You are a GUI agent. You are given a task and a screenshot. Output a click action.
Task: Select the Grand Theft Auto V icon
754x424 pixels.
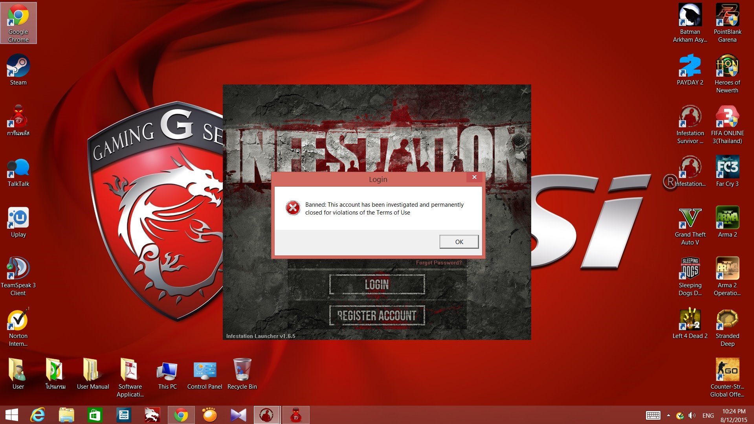[690, 226]
